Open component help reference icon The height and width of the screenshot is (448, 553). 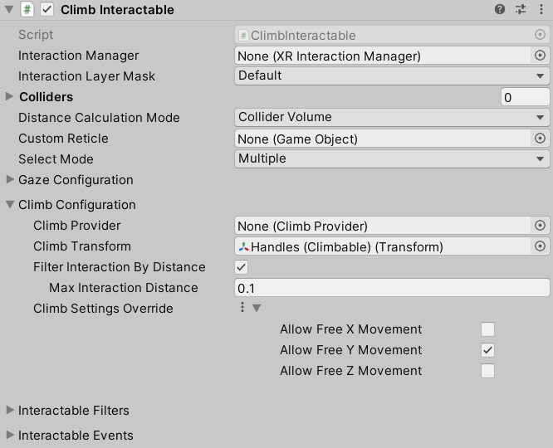click(x=500, y=10)
